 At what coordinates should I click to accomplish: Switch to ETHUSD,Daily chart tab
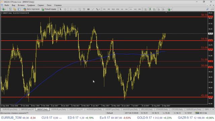pyautogui.click(x=162, y=109)
